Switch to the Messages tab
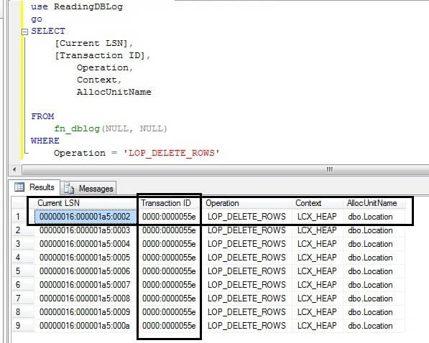Screen dimensions: 429x343 (88, 188)
